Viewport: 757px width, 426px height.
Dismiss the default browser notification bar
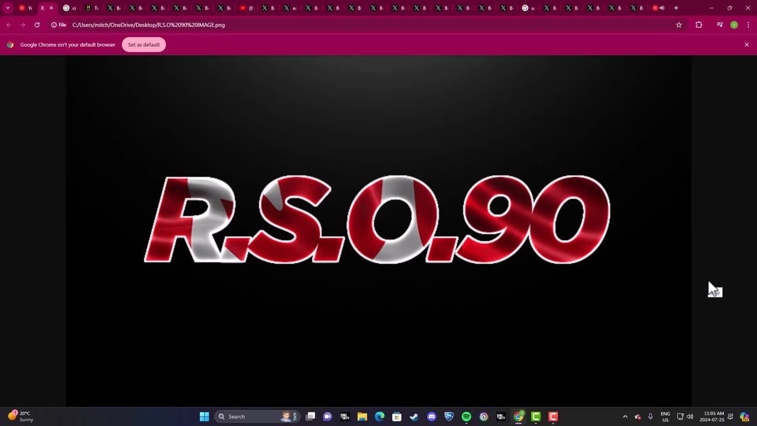pyautogui.click(x=746, y=44)
